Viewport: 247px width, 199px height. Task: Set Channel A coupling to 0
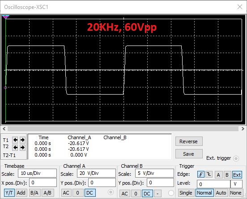pos(77,193)
